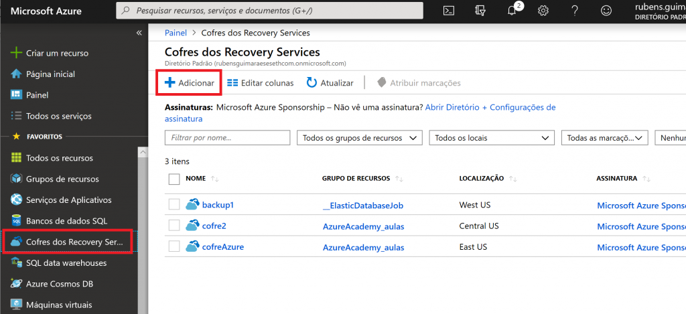Open Máquinas virtuais in sidebar

[x=58, y=305]
